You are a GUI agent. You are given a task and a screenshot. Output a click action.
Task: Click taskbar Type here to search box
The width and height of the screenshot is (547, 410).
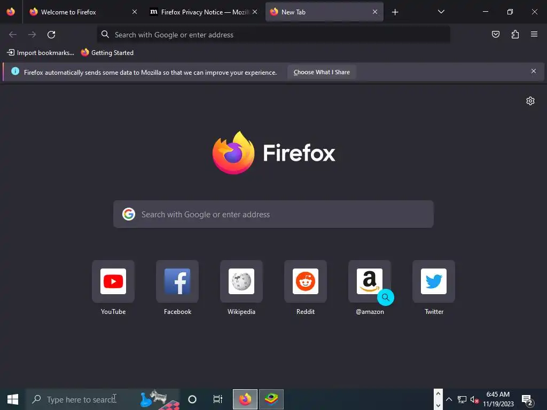(x=103, y=399)
